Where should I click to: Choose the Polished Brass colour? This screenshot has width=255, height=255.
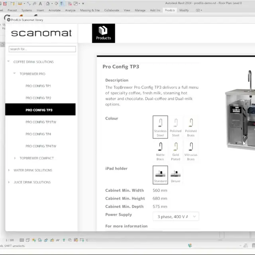tap(191, 127)
